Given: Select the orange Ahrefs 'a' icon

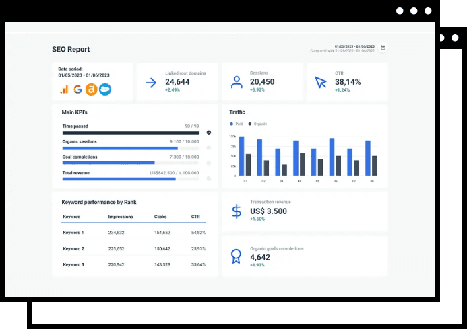Looking at the screenshot, I should 91,89.
